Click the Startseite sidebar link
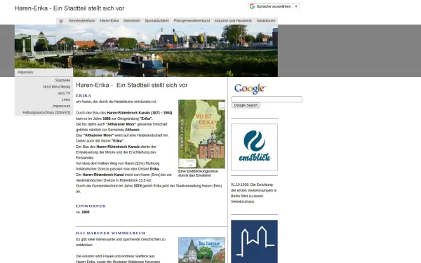This screenshot has height=263, width=421. (x=62, y=80)
